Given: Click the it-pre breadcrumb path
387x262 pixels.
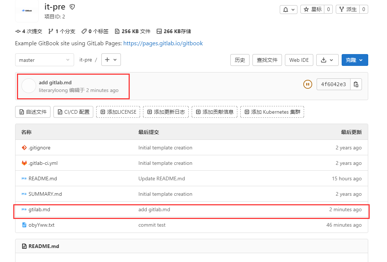Looking at the screenshot, I should coord(86,60).
